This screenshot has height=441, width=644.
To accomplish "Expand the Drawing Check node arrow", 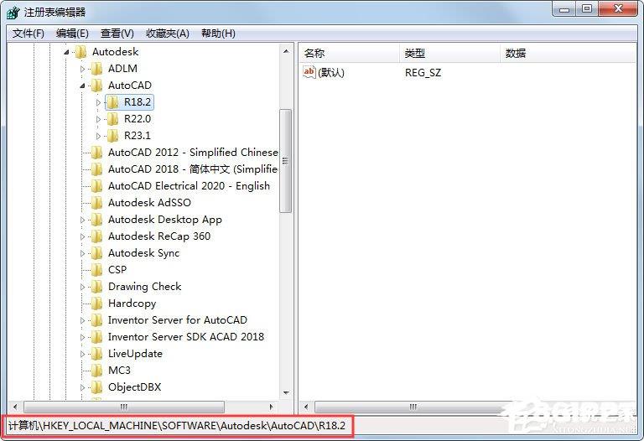I will (82, 287).
